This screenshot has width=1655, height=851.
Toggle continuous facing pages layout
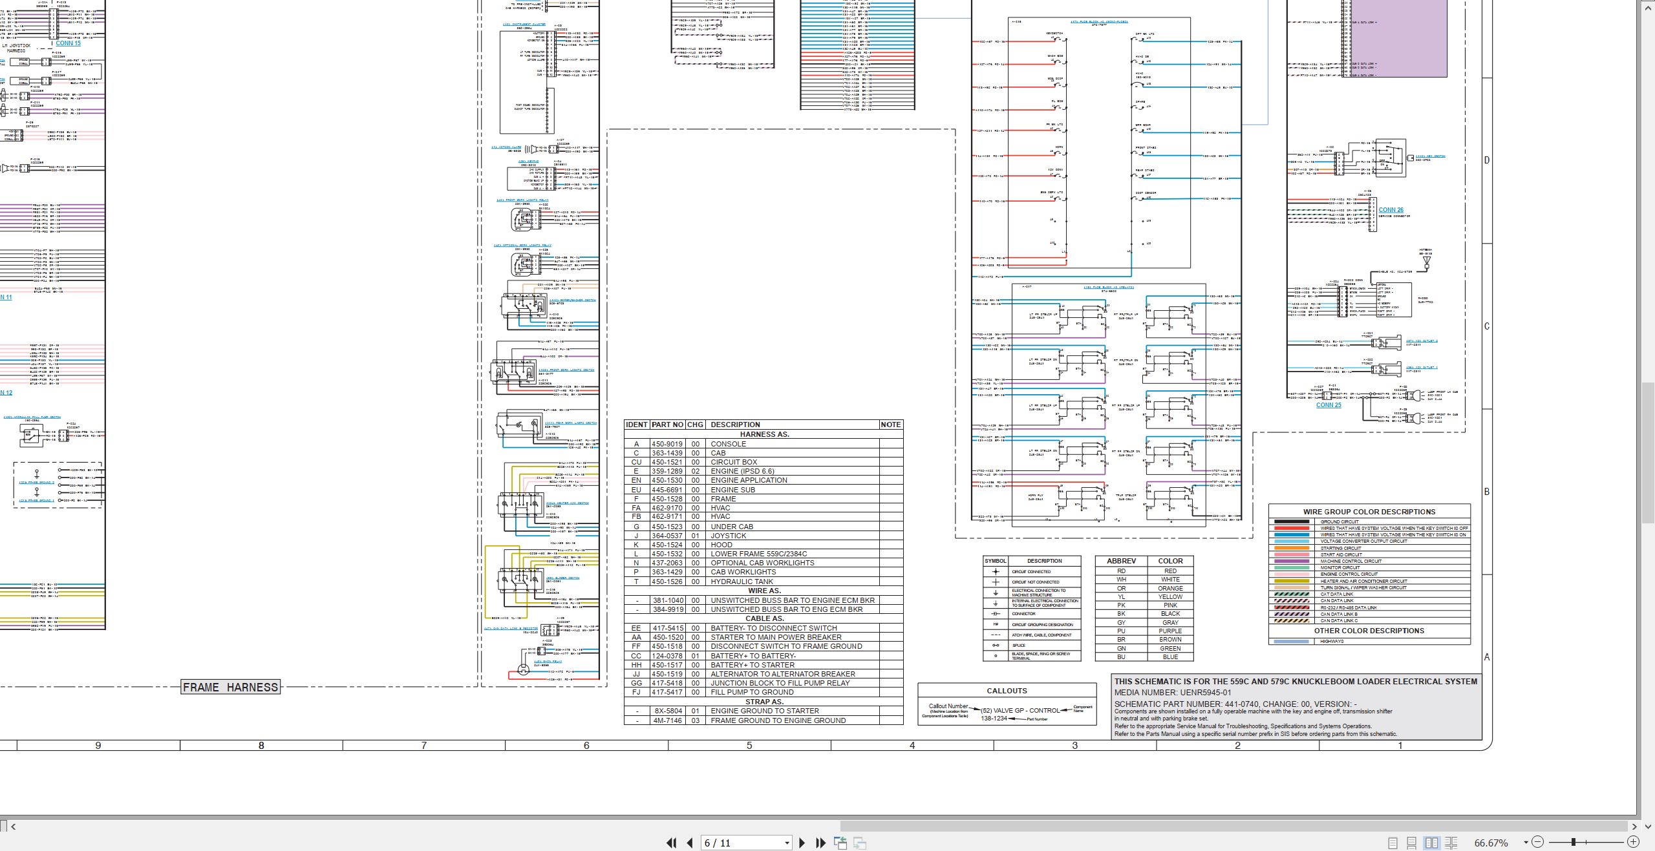(x=1451, y=843)
